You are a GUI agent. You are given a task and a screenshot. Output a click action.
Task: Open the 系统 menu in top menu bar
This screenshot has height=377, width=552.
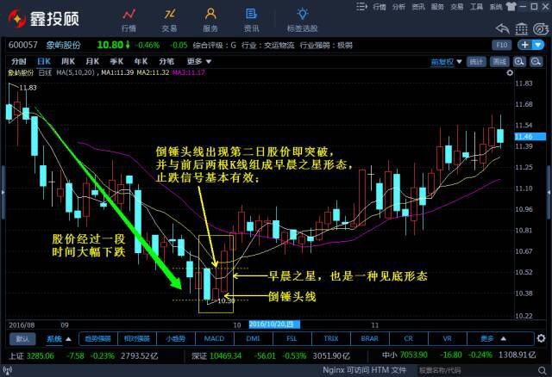click(x=496, y=6)
